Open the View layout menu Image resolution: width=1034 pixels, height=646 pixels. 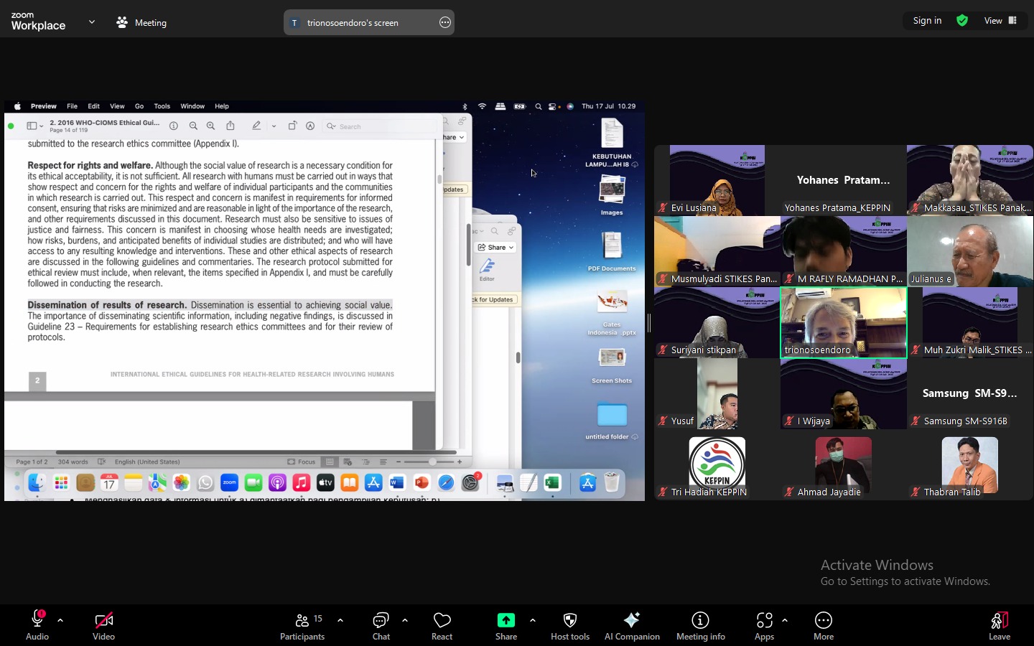[1000, 21]
